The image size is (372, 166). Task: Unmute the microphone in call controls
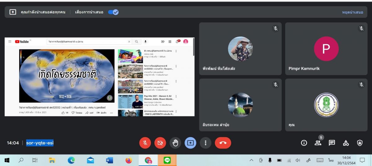(x=145, y=143)
